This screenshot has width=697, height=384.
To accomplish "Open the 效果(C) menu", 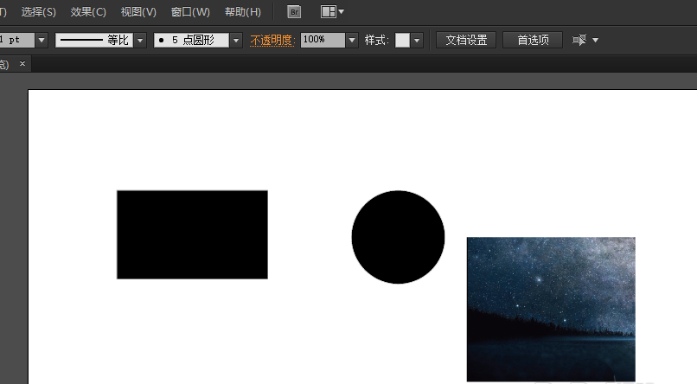I will (x=88, y=12).
